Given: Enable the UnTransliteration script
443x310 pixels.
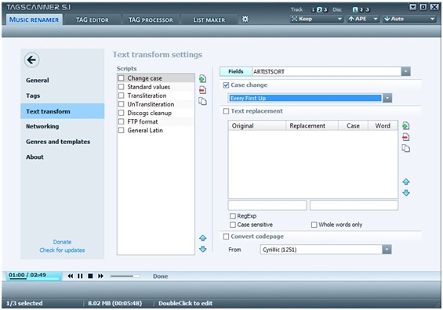Looking at the screenshot, I should click(x=122, y=104).
